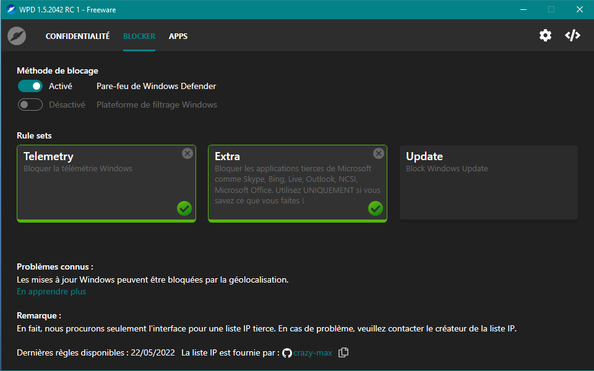Copy the IP list using copy icon
Viewport: 594px width, 371px height.
(x=343, y=352)
